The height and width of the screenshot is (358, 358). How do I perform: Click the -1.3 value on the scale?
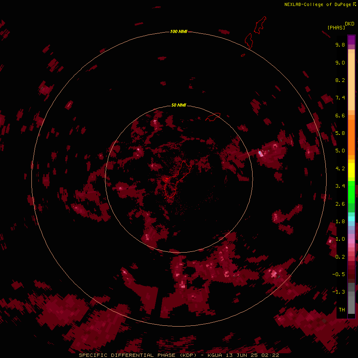(339, 292)
